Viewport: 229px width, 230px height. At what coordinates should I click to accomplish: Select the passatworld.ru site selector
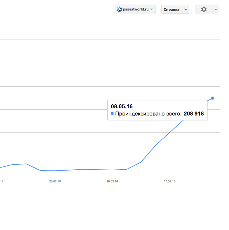[x=135, y=10]
